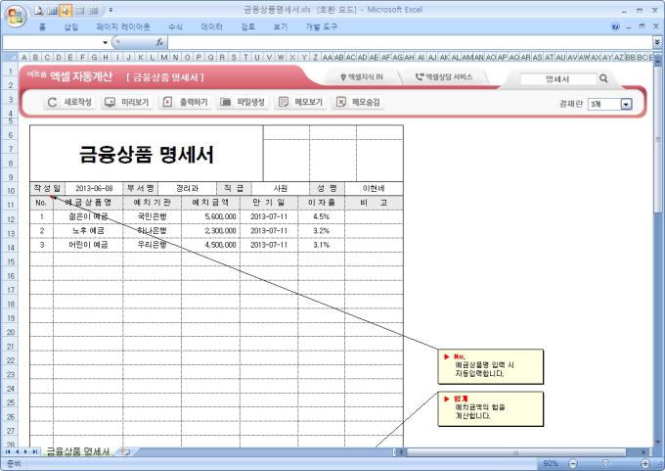Click the 명세서 search field
Screen dimensions: 665x471
click(557, 79)
